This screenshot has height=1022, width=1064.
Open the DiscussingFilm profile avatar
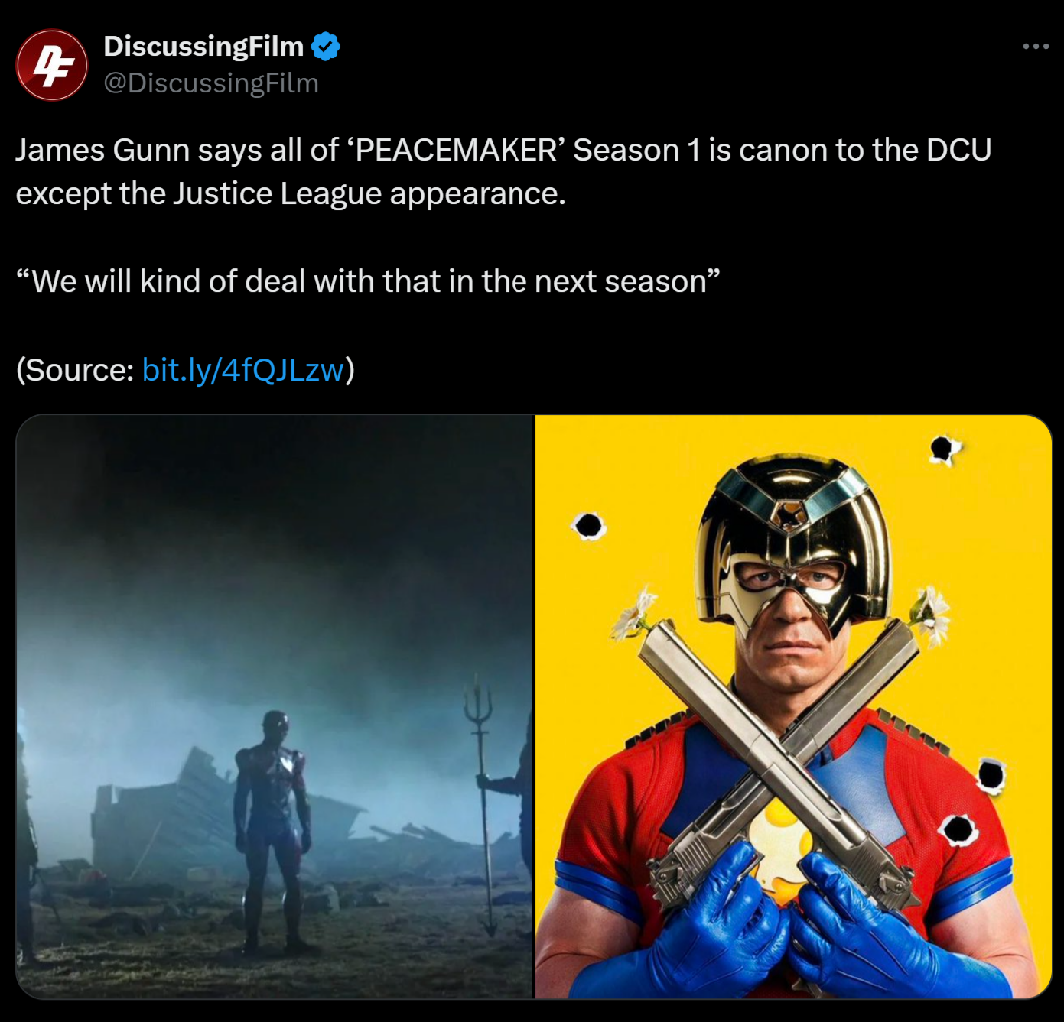click(51, 65)
